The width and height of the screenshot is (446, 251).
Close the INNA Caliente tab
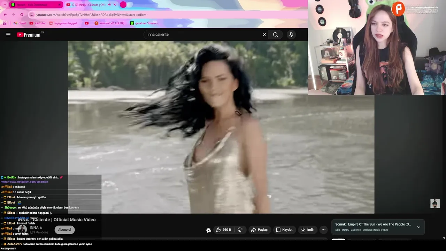coord(115,5)
